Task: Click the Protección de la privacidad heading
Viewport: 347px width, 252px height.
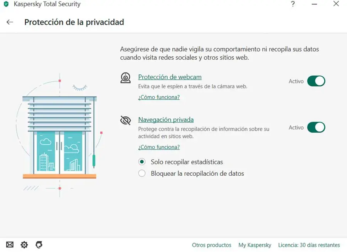Action: pos(74,22)
